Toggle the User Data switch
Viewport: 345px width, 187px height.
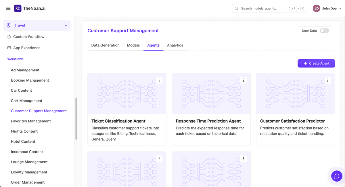[324, 31]
